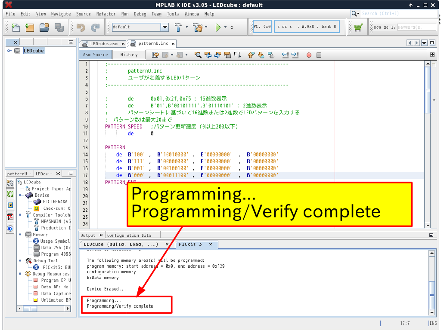441x330 pixels.
Task: Collapse the Compiler Toolchain node
Action: pos(20,215)
